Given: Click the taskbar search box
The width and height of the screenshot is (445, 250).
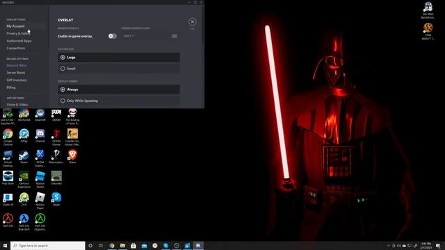Looking at the screenshot, I should 48,245.
